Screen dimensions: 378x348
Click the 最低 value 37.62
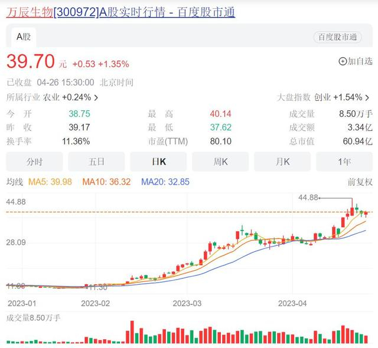point(220,127)
